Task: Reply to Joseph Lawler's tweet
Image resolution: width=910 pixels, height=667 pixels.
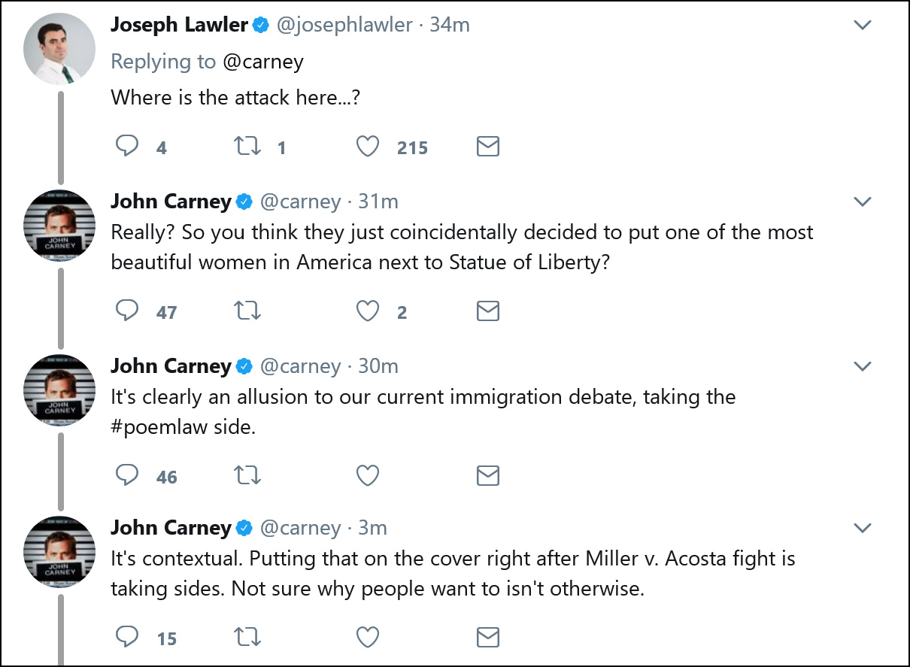Action: point(128,146)
